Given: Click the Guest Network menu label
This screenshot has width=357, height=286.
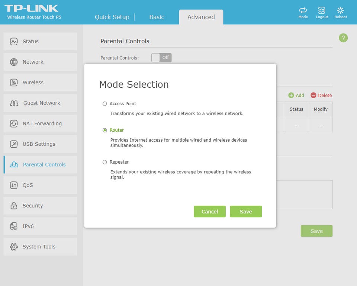Looking at the screenshot, I should 42,103.
